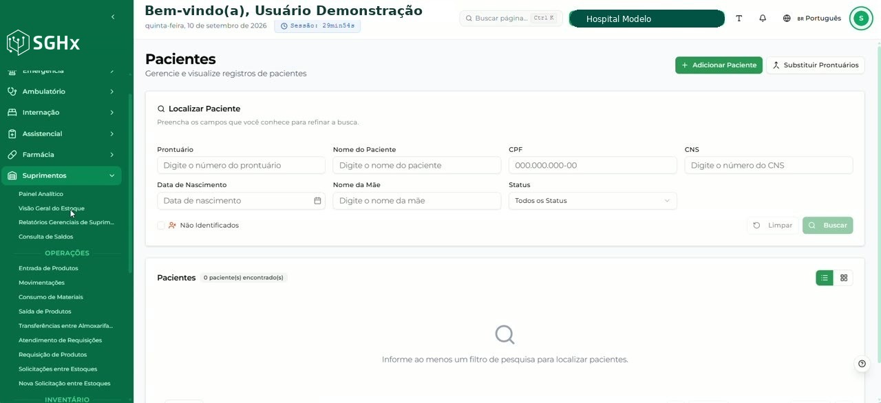Click the CNS input field
Image resolution: width=881 pixels, height=403 pixels.
[x=769, y=165]
